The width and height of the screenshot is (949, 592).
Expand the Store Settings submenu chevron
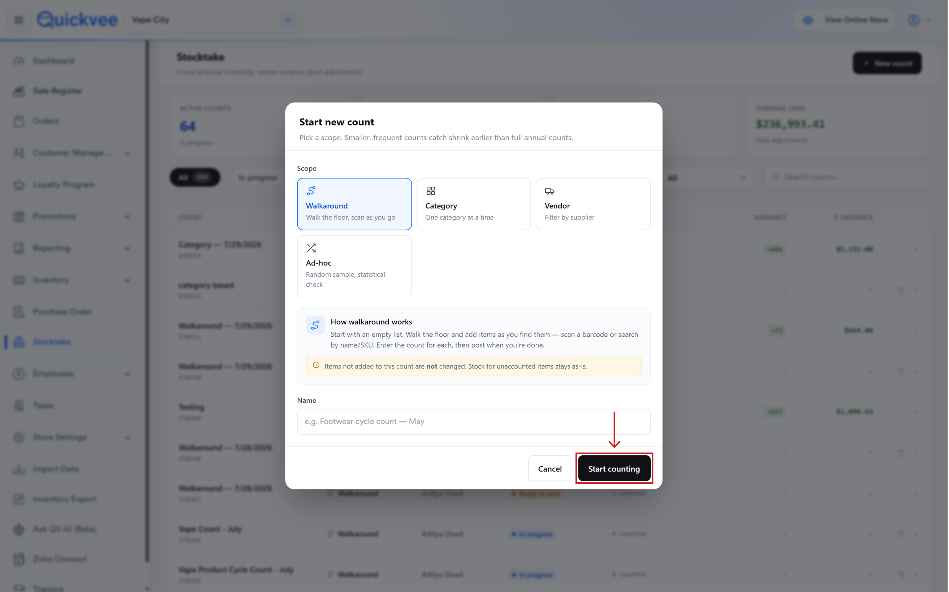128,438
